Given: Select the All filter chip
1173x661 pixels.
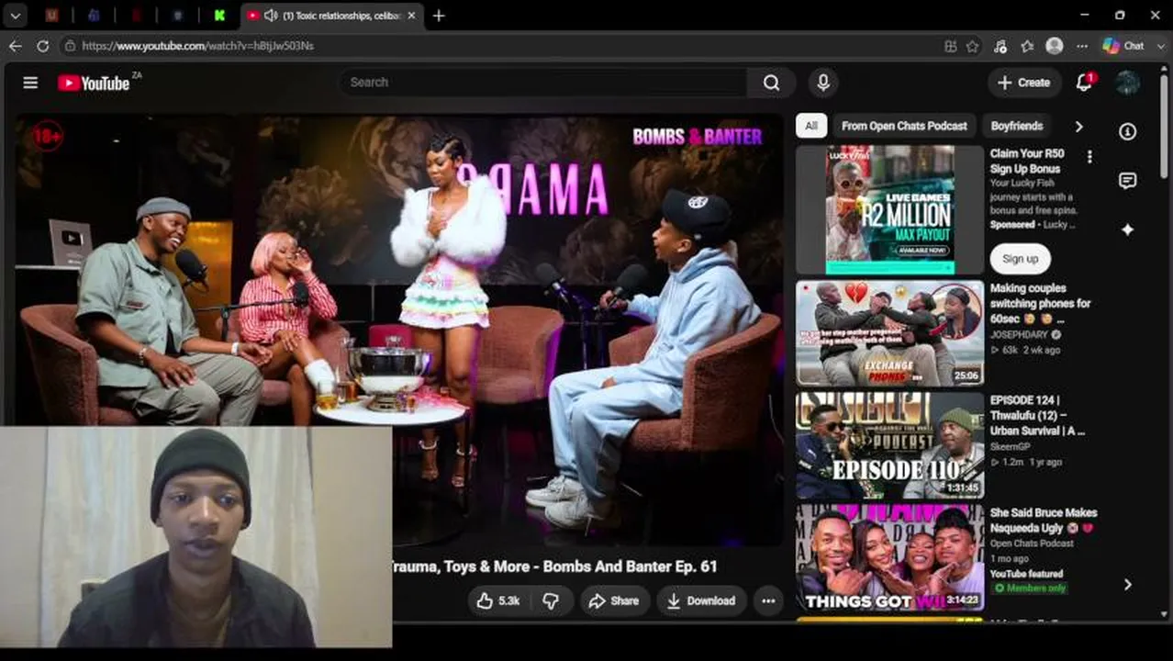Looking at the screenshot, I should 811,126.
